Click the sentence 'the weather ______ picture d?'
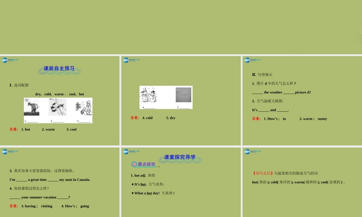Image resolution: width=362 pixels, height=217 pixels. pos(281,92)
